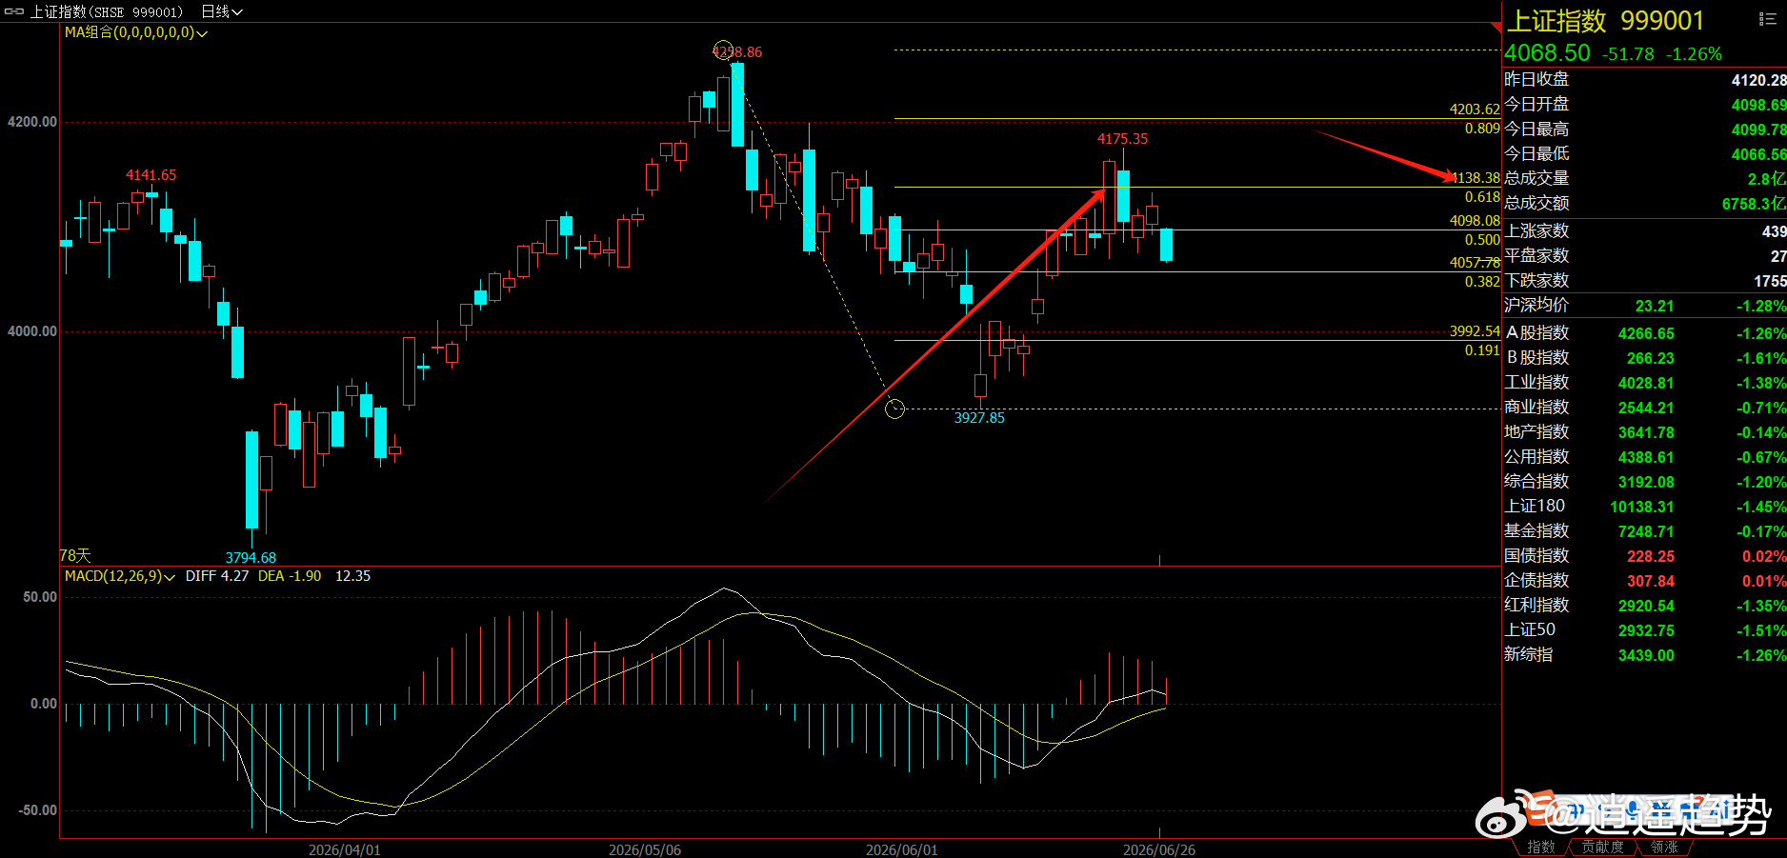Screen dimensions: 1787x858
Task: Select the 基金指数 row
Action: [1645, 531]
